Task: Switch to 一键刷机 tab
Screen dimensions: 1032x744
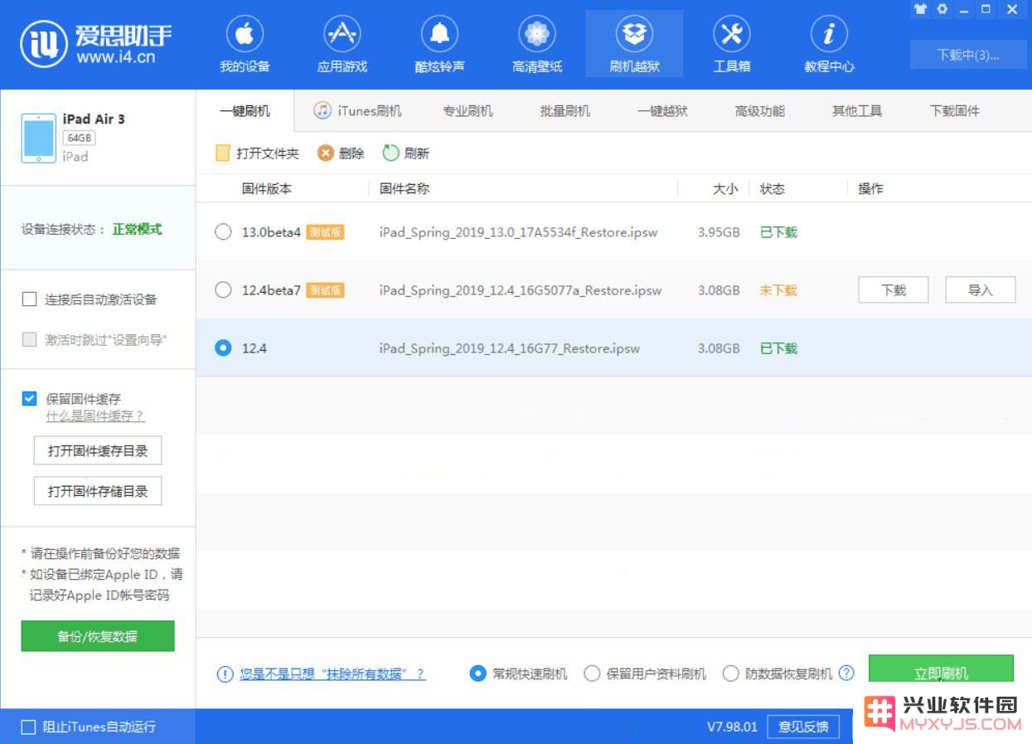Action: pyautogui.click(x=245, y=111)
